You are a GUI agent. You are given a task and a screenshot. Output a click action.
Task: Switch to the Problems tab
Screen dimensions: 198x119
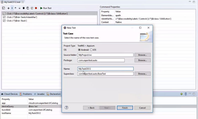(x=26, y=94)
